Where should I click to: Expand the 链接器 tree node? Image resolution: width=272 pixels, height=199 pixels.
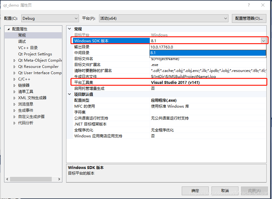click(x=14, y=85)
